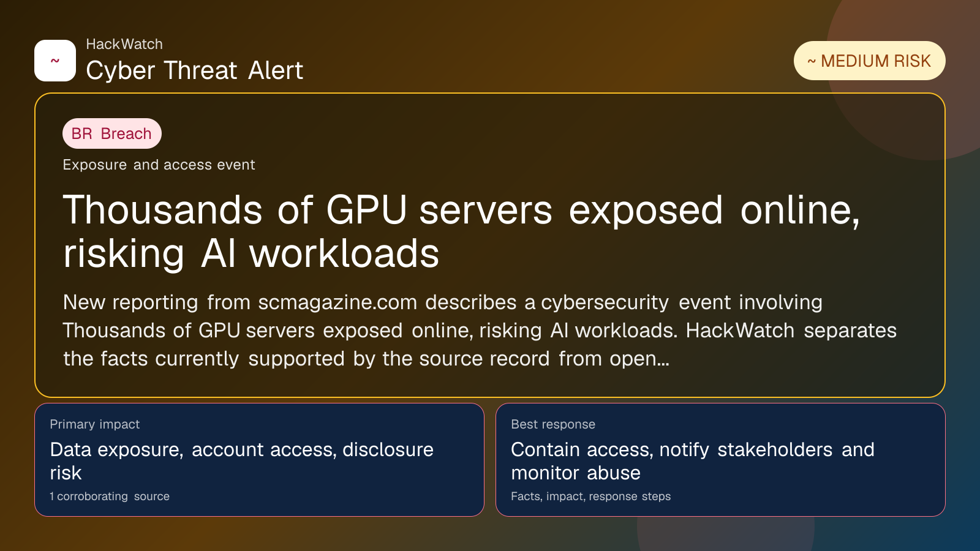Click the scmagazine.com summary paragraph
Viewport: 980px width, 551px height.
pyautogui.click(x=480, y=331)
